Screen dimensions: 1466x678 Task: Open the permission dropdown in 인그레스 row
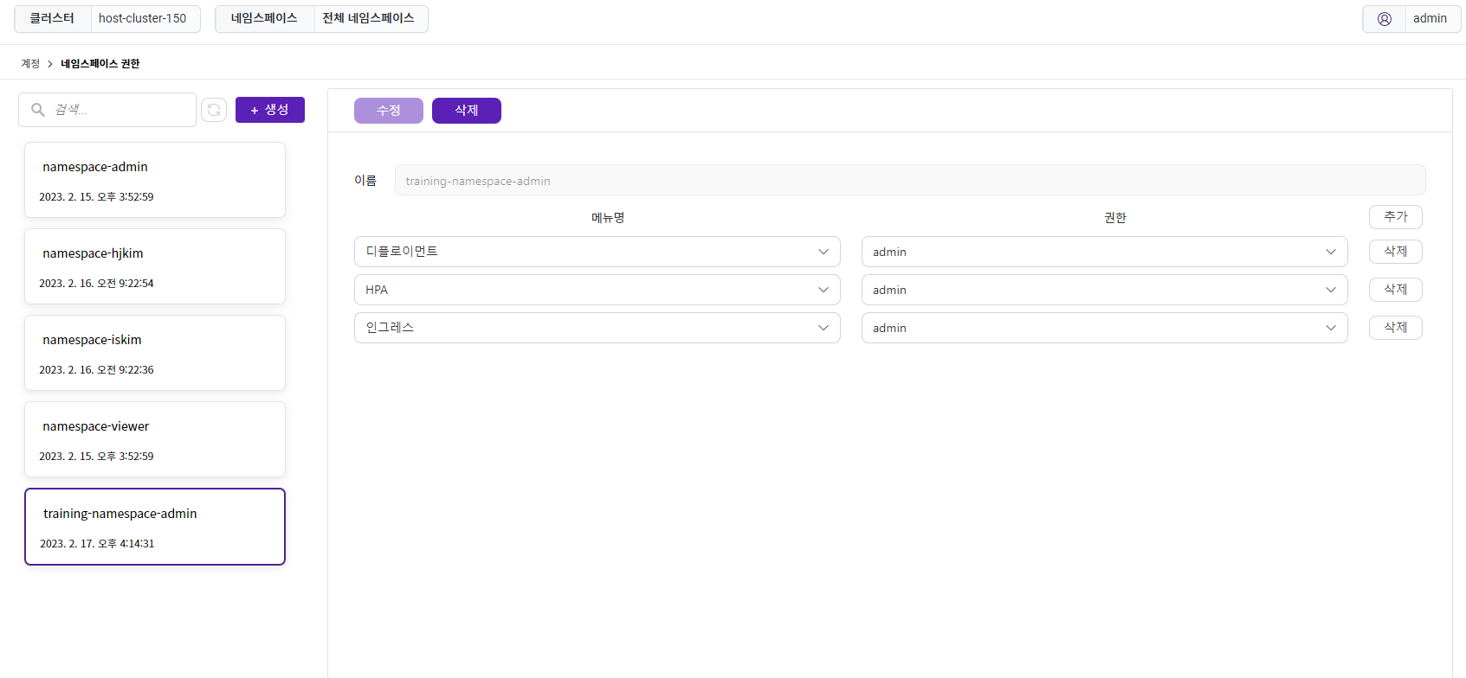pyautogui.click(x=1104, y=328)
